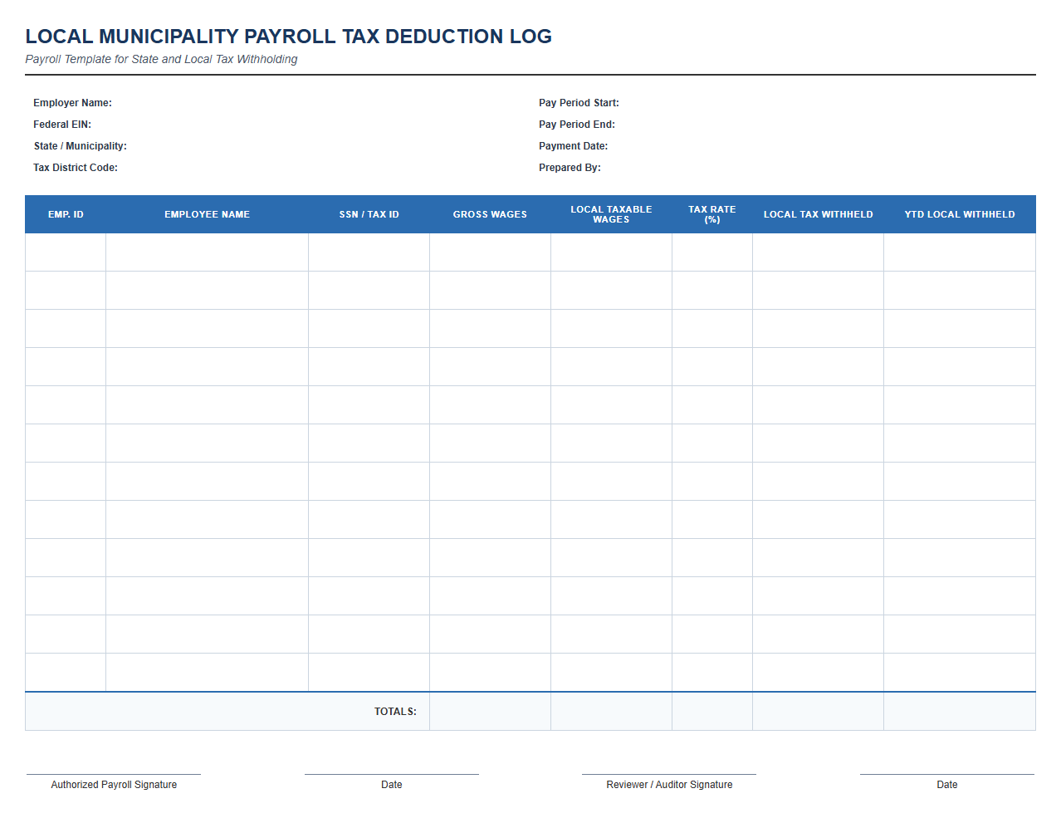
Task: Click the 'Tax District Code:' label
Action: [x=76, y=168]
